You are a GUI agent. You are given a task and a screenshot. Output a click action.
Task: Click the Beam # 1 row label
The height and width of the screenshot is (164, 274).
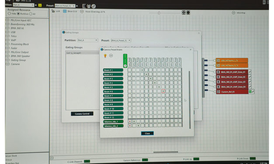[x=113, y=70]
